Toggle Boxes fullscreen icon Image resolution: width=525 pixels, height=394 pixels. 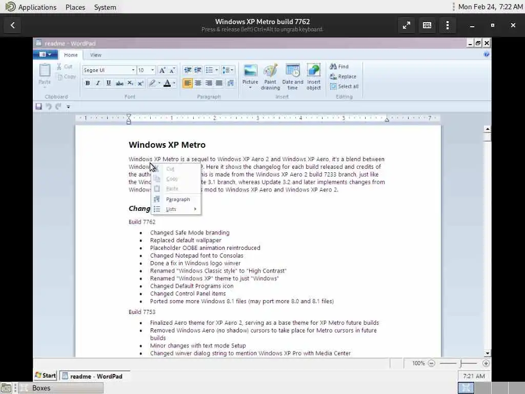[407, 25]
